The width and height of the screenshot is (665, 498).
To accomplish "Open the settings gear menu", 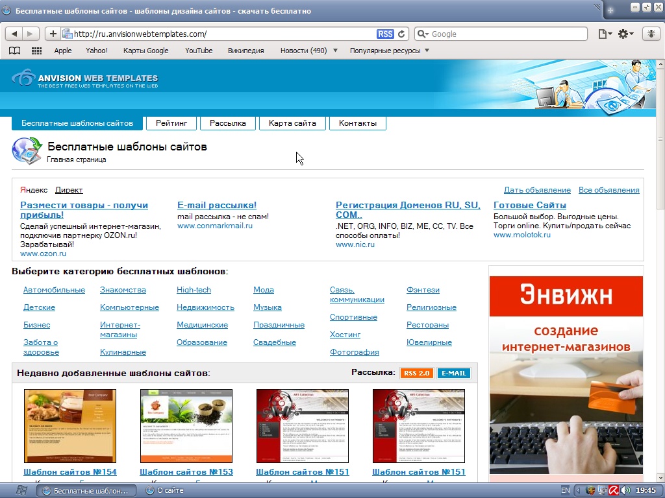I will tap(625, 34).
